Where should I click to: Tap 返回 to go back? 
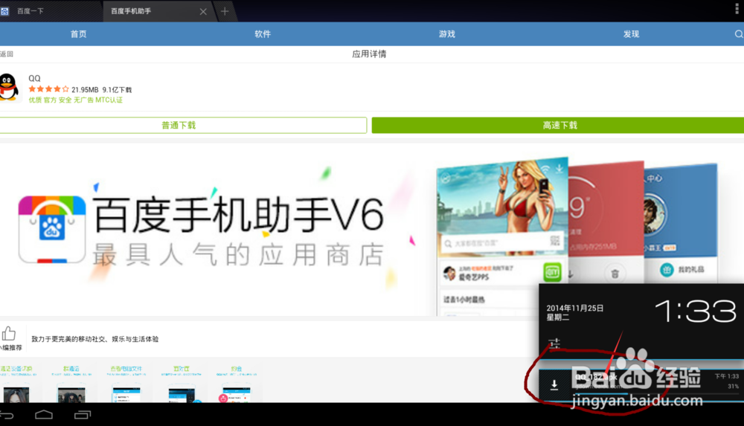tap(7, 54)
